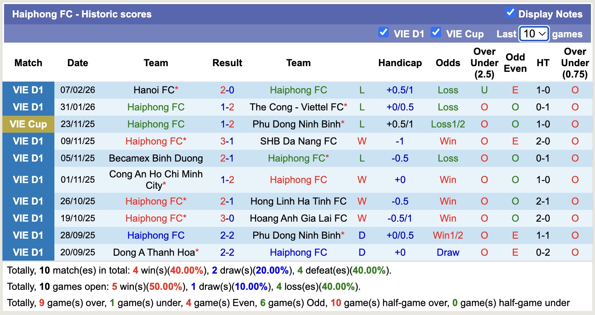The image size is (595, 315).
Task: Uncheck the VIE D1 filter checkbox
Action: [384, 32]
